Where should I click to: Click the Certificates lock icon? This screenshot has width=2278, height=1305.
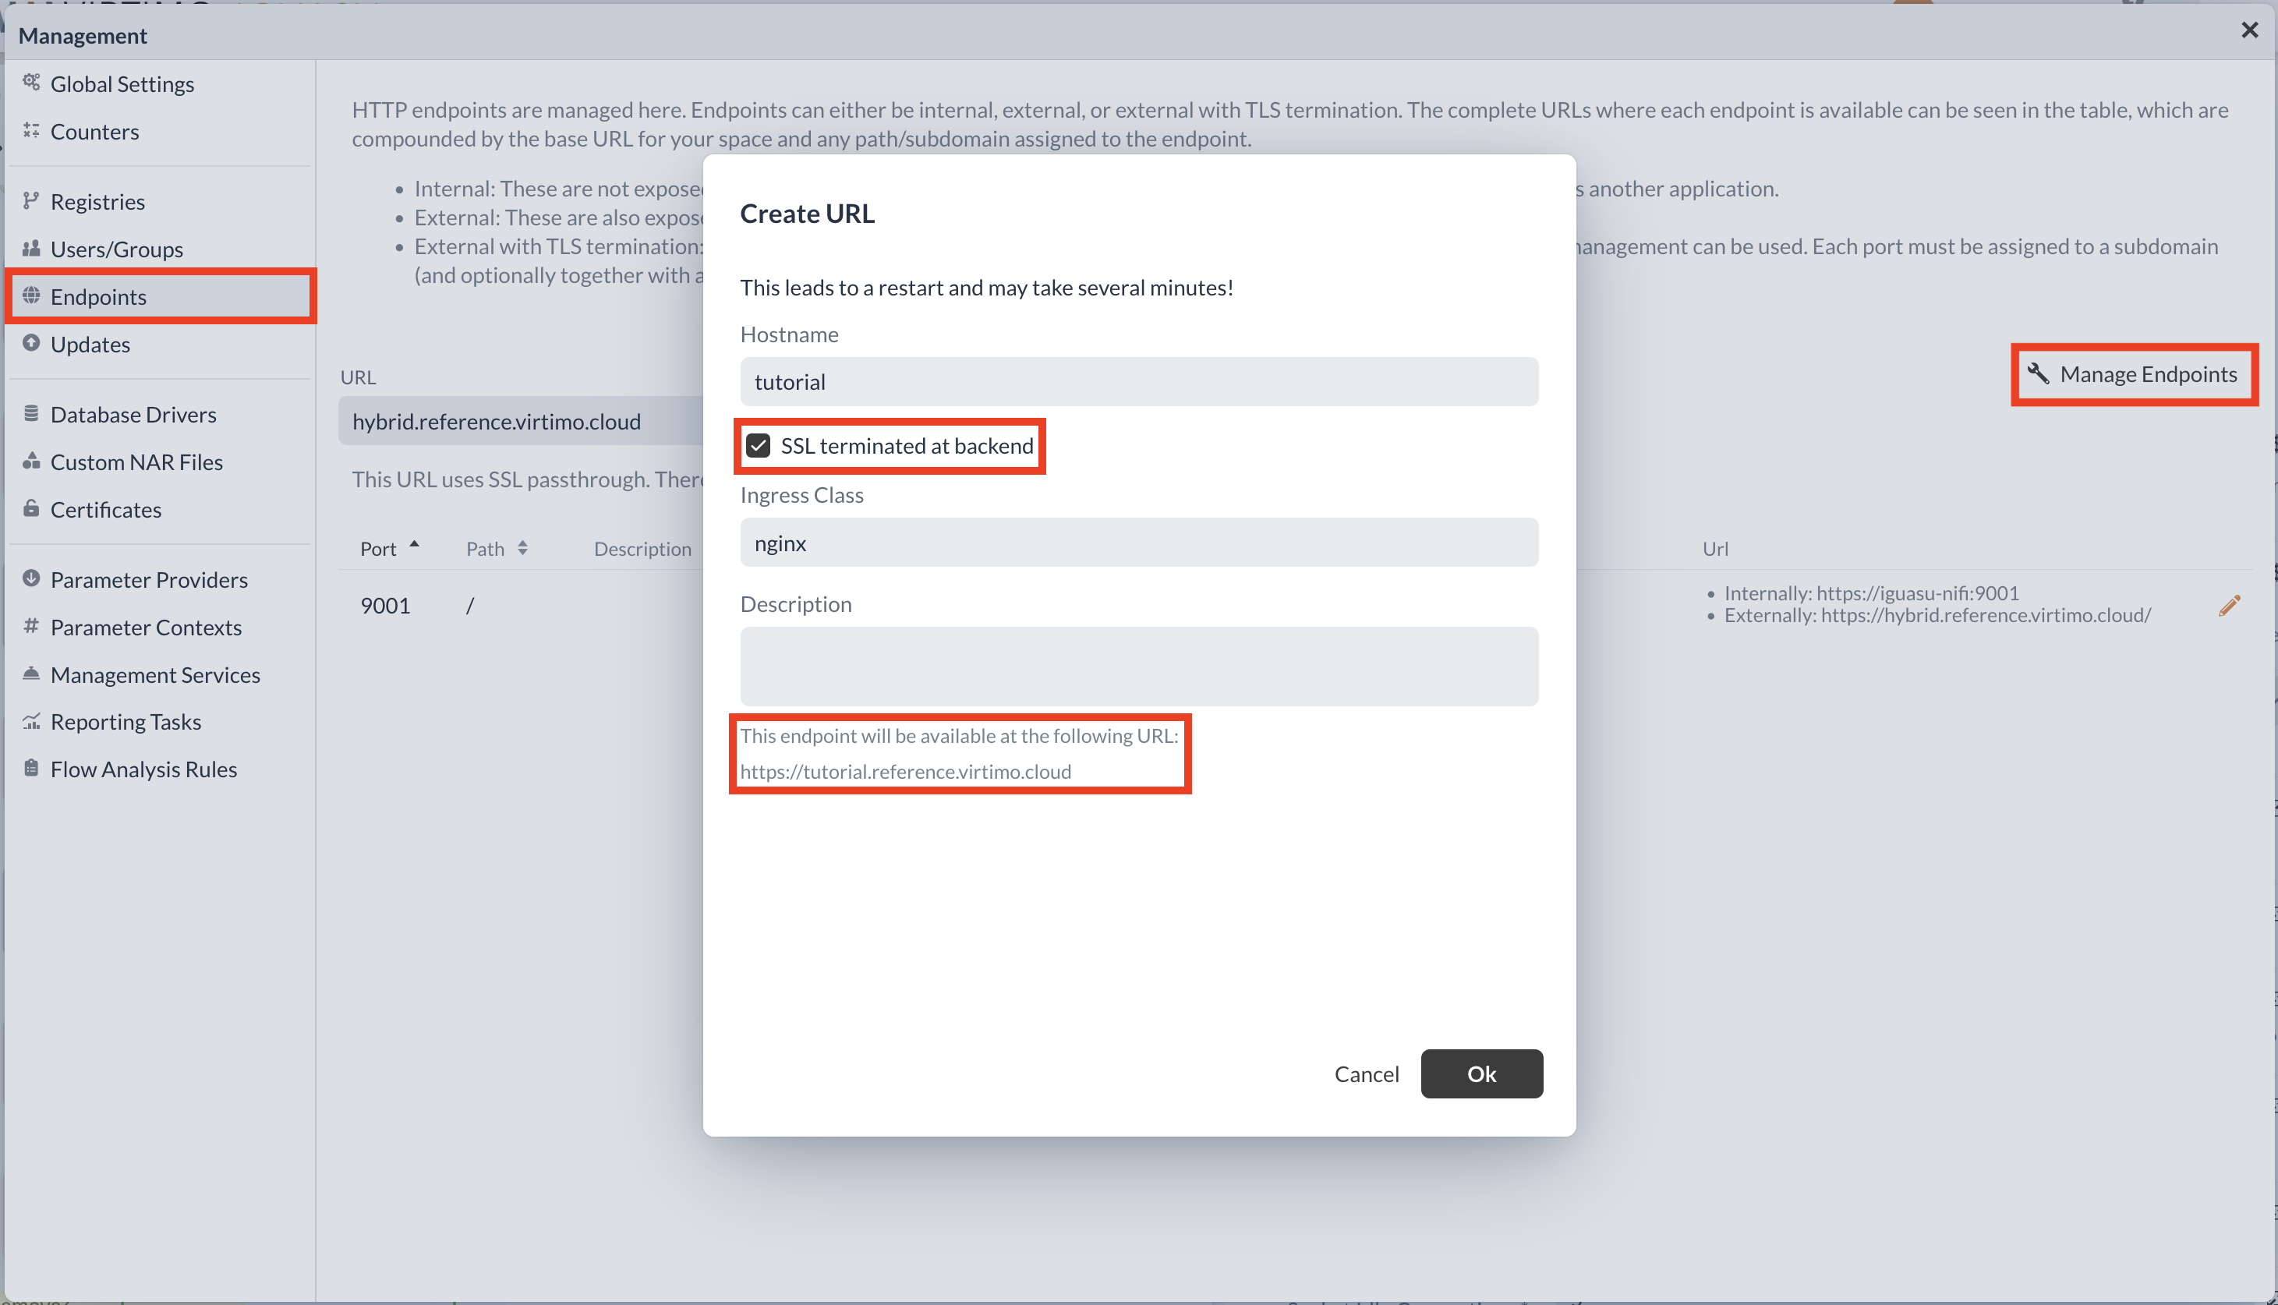pos(31,508)
